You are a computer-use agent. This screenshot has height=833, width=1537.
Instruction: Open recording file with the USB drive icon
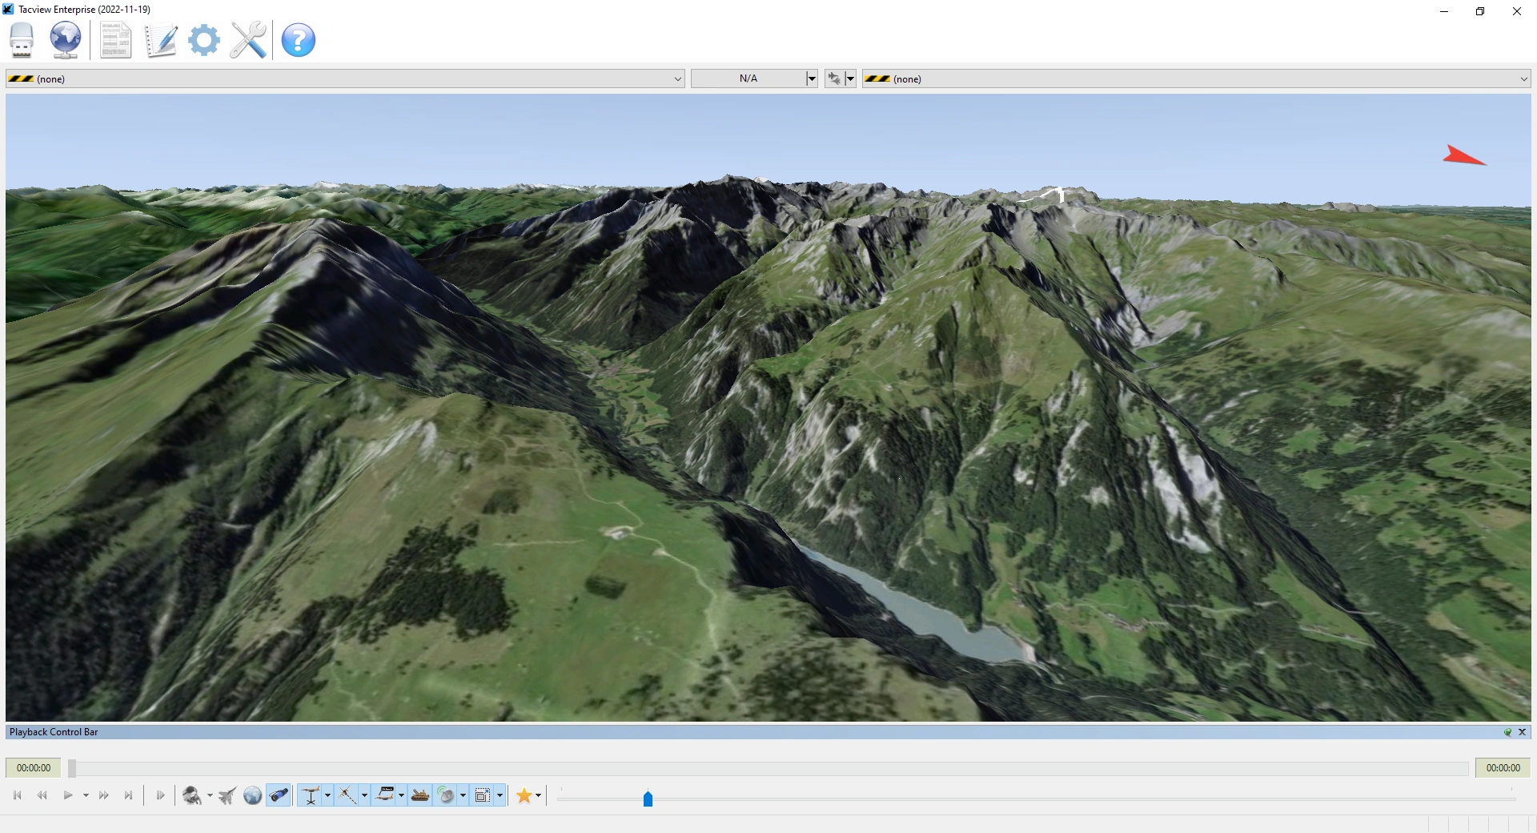22,40
